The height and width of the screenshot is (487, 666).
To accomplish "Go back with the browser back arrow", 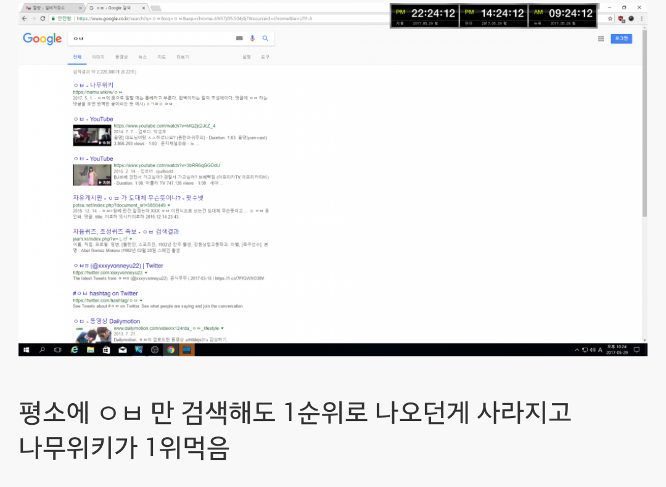I will click(24, 18).
